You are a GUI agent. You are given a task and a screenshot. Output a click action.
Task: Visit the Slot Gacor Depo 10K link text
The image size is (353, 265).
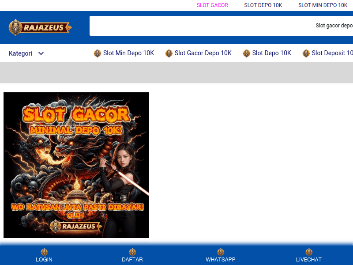203,53
